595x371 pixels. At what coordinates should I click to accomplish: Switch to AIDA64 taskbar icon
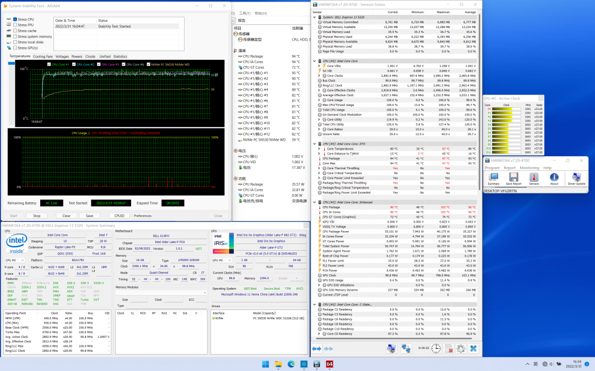point(329,364)
